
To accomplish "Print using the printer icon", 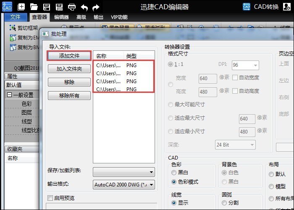I will 72,7.
